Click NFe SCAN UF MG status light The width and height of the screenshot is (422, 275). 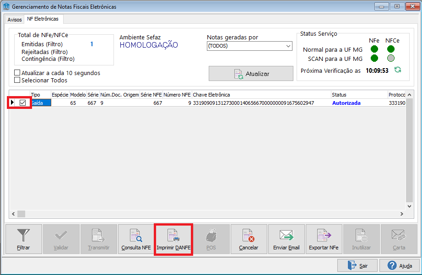(374, 58)
